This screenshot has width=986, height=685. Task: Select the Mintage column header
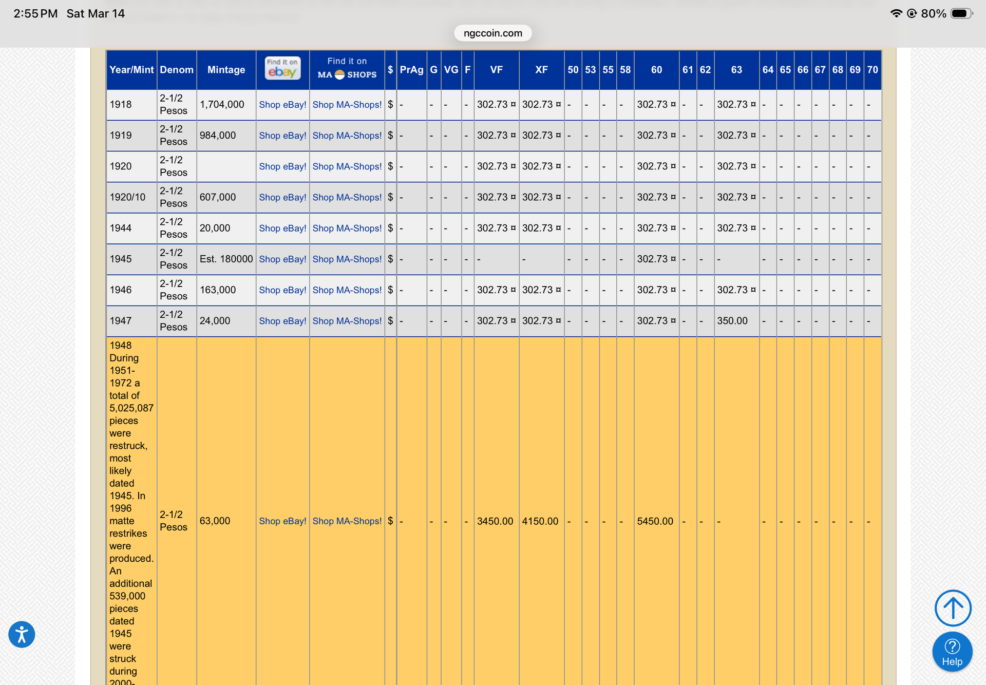pyautogui.click(x=226, y=70)
